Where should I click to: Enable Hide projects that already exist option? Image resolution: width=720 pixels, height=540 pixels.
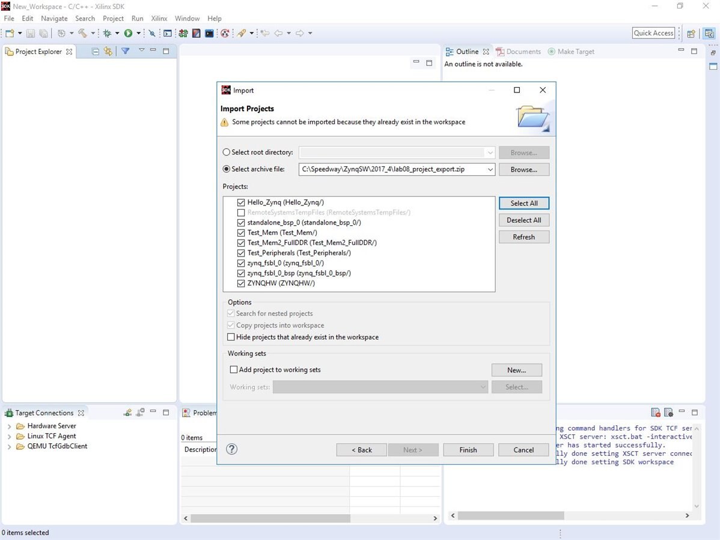231,337
